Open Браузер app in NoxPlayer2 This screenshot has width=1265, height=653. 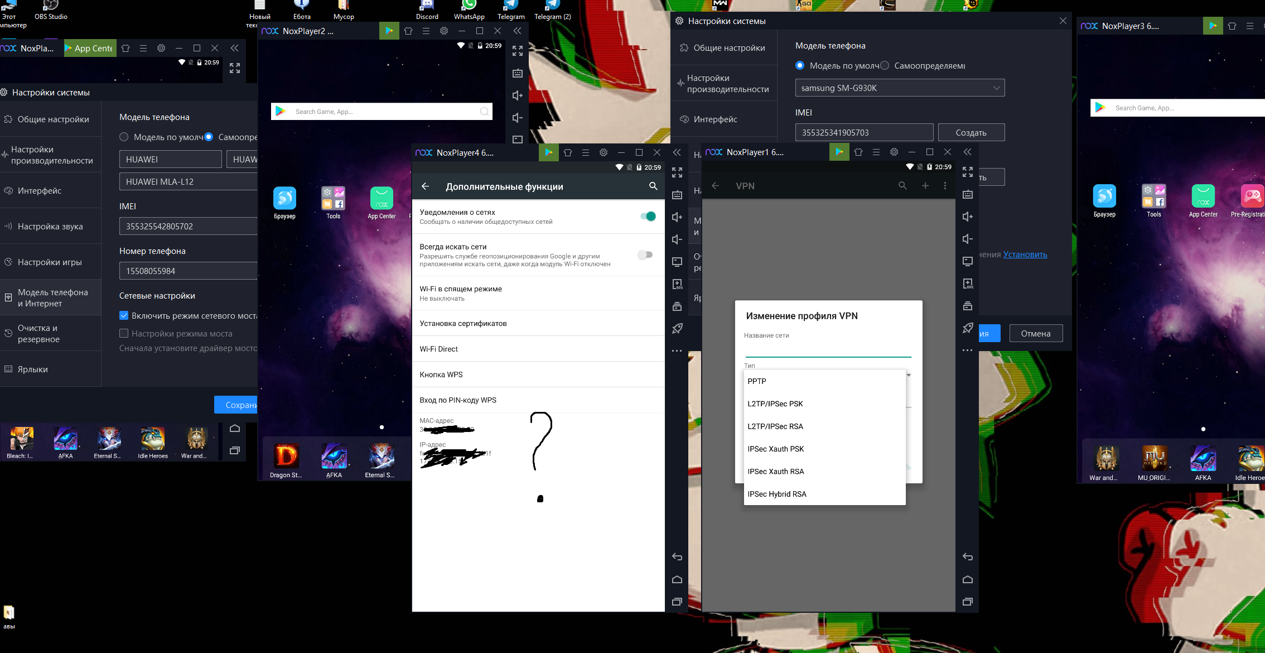click(284, 198)
